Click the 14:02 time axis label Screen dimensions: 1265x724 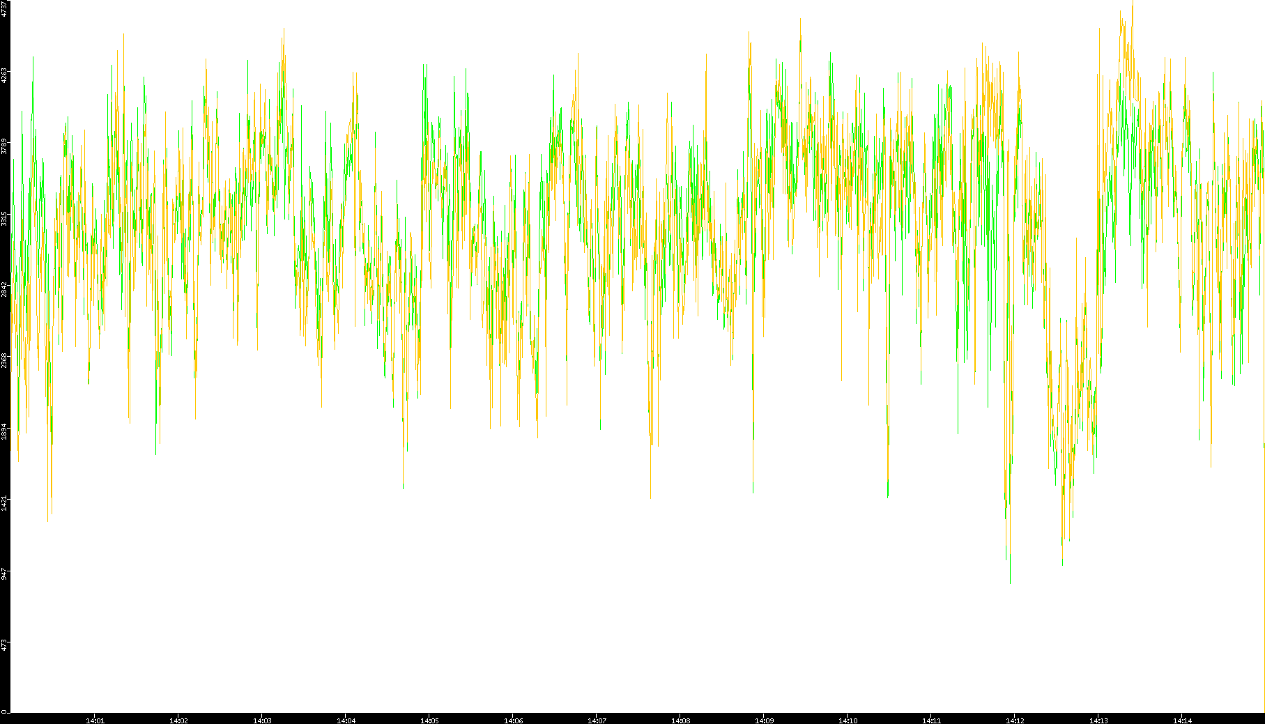click(178, 720)
